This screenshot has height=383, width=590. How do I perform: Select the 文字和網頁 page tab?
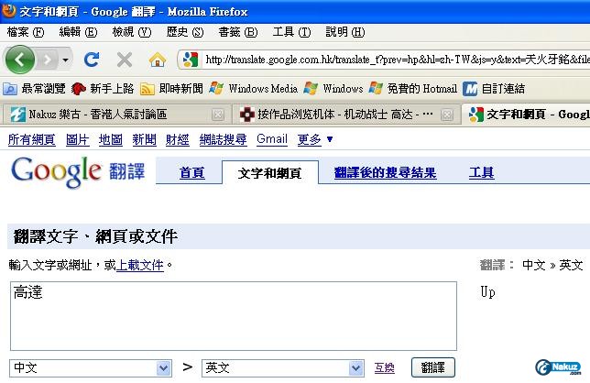(269, 173)
